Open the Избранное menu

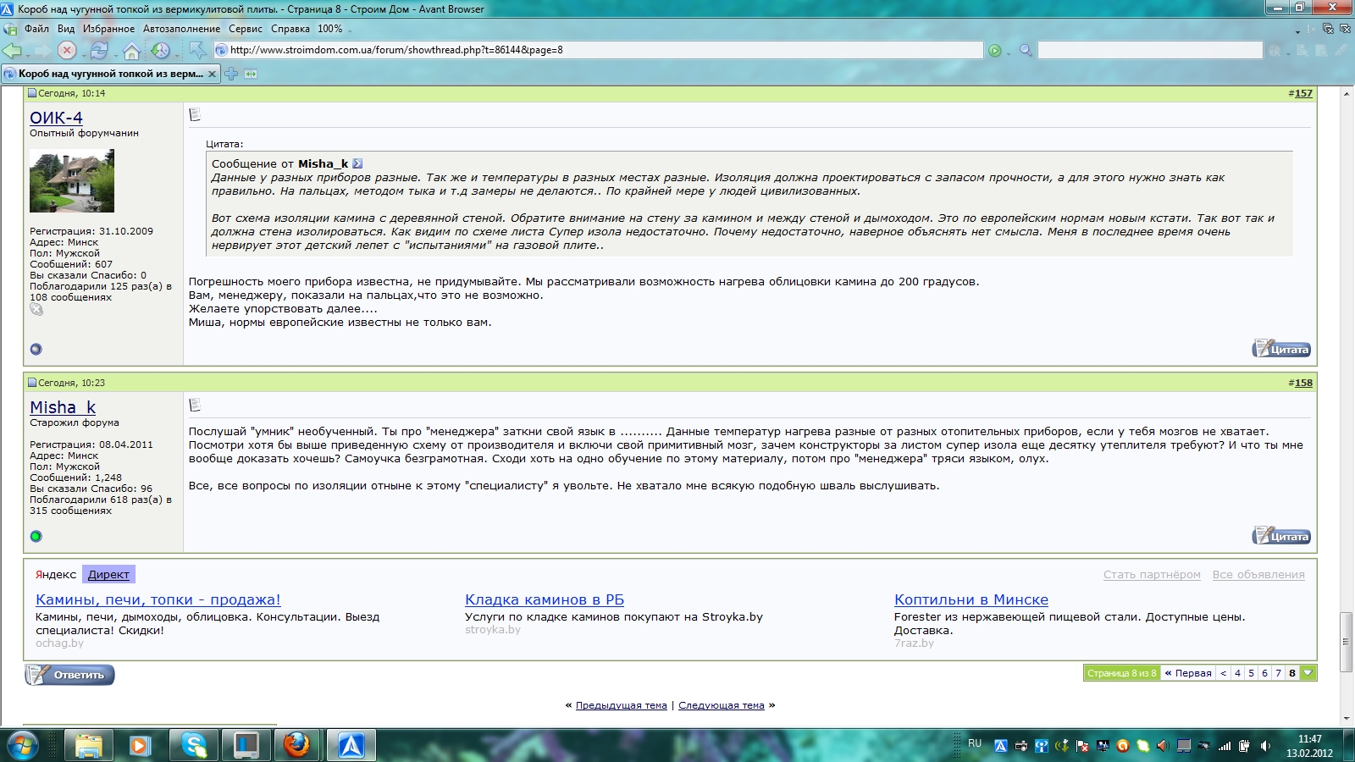[108, 29]
